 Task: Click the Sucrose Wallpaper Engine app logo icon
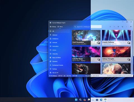51,23
